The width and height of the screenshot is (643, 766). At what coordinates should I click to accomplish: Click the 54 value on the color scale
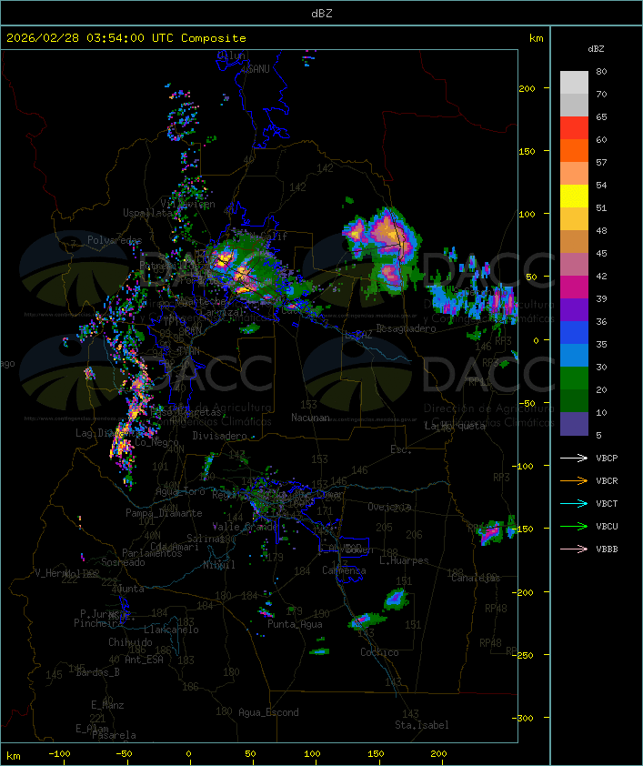[601, 186]
